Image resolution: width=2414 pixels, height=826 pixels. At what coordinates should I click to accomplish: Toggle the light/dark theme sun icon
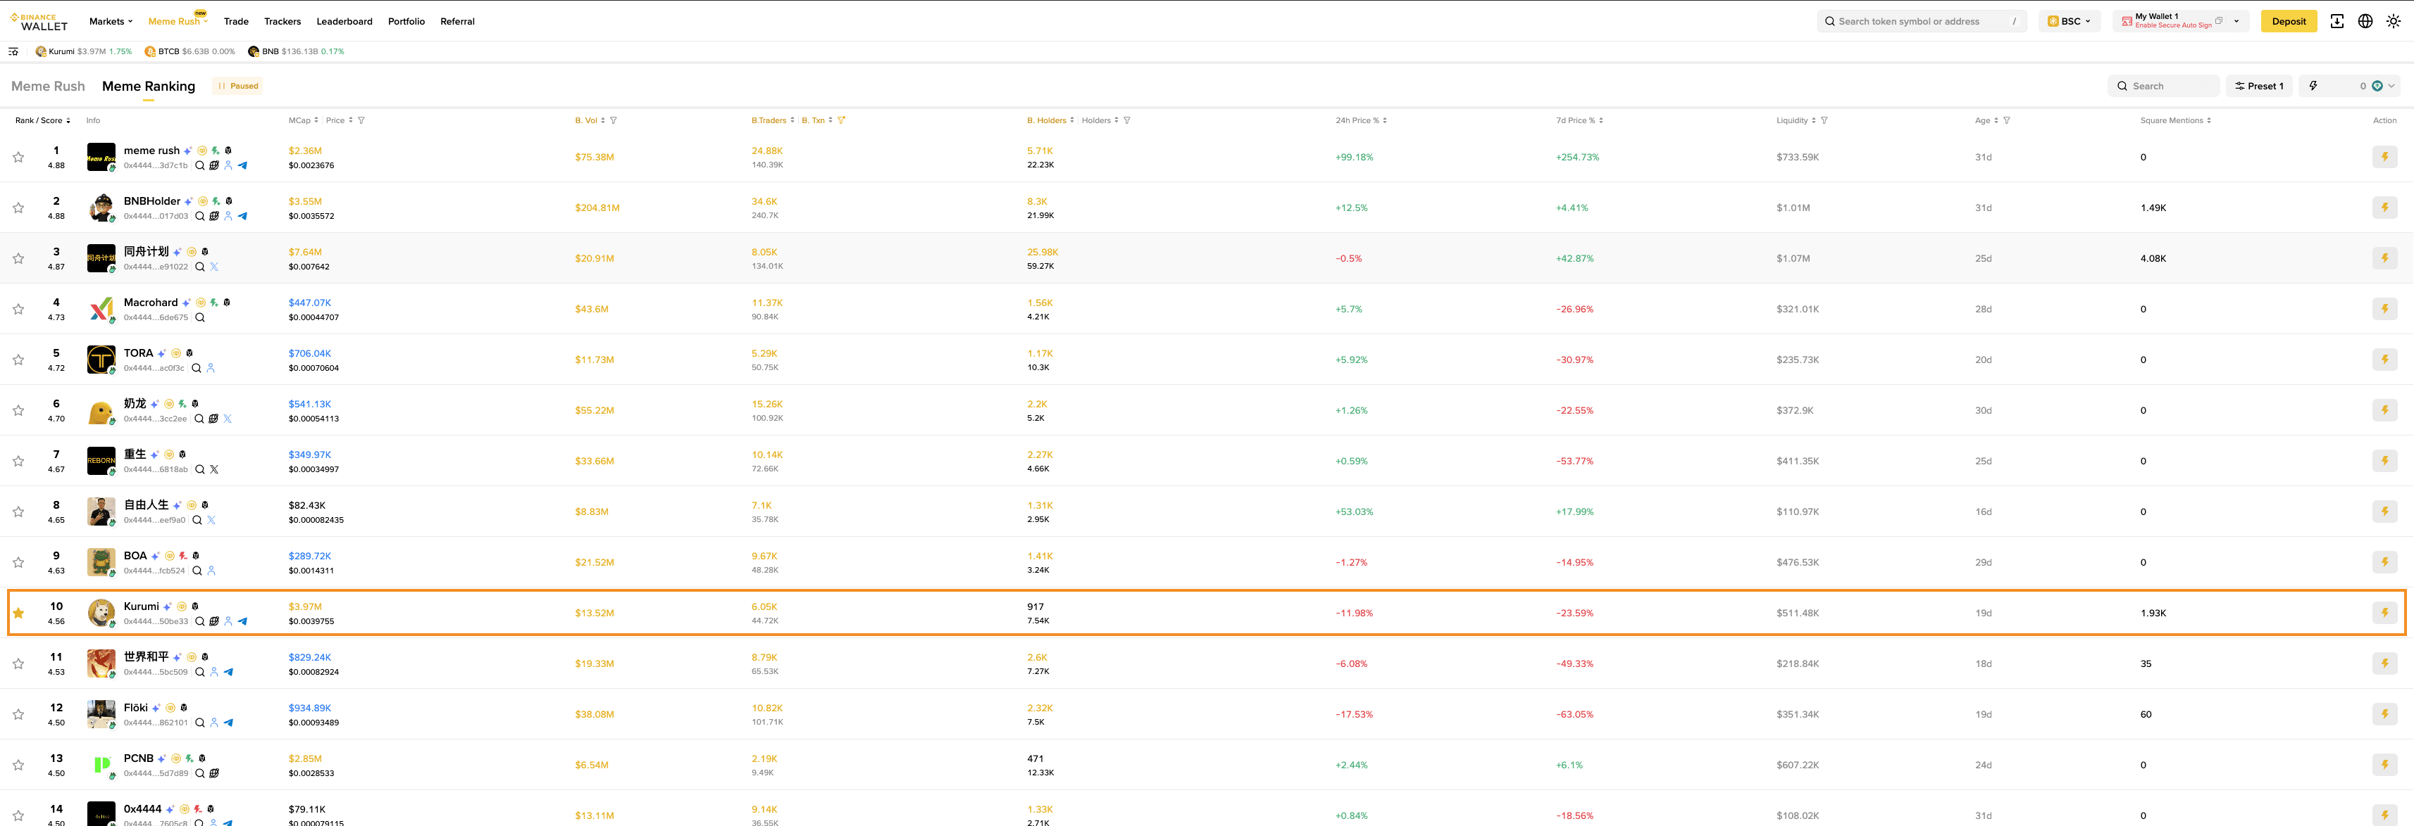2392,22
